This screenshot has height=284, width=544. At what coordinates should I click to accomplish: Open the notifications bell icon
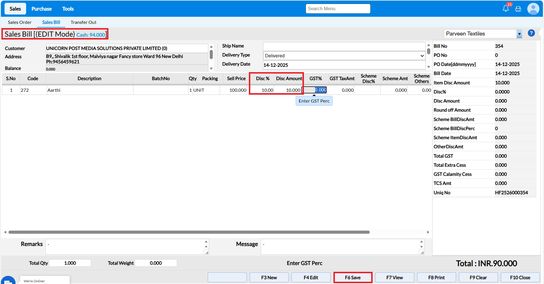pyautogui.click(x=506, y=9)
